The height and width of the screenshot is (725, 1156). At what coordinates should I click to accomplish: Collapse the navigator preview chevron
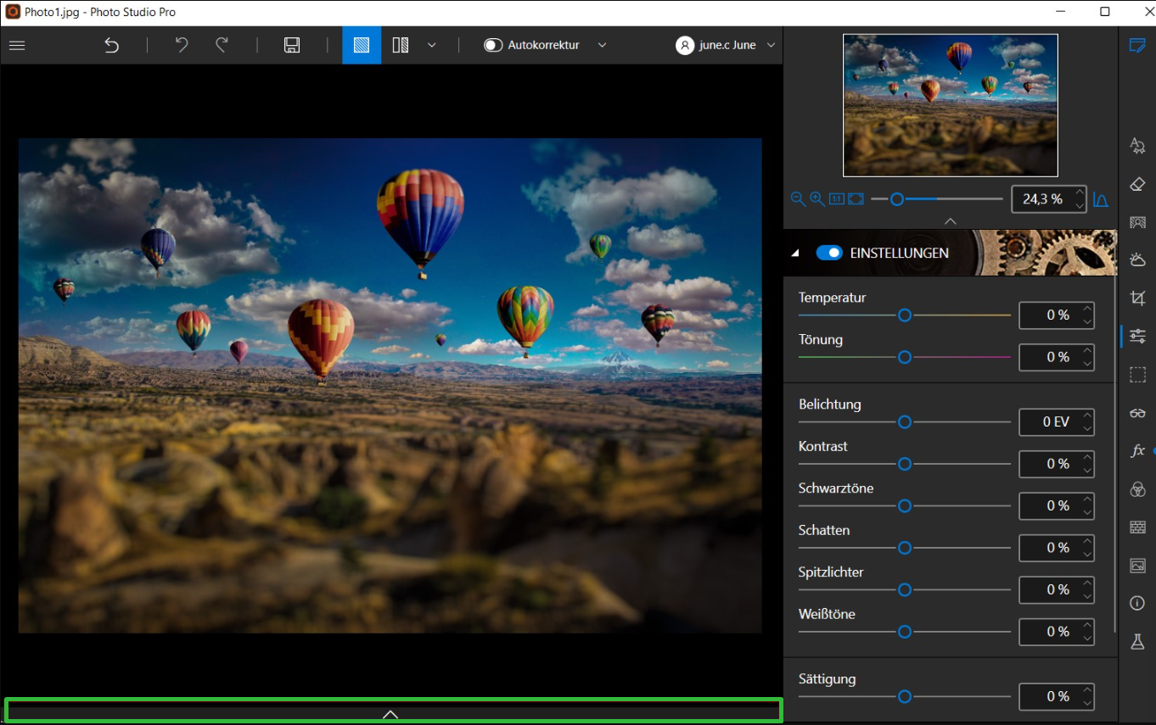click(x=951, y=220)
